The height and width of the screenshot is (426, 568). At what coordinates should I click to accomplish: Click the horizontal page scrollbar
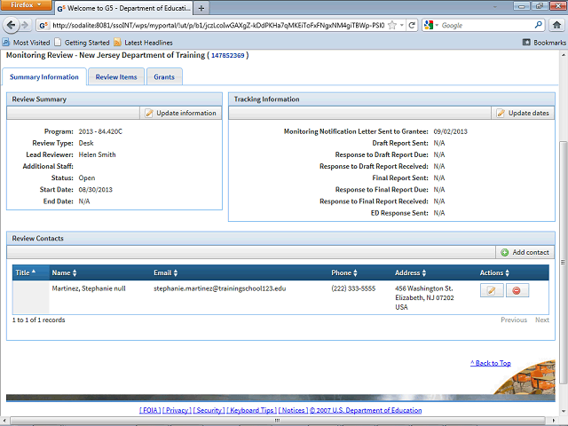(x=277, y=420)
